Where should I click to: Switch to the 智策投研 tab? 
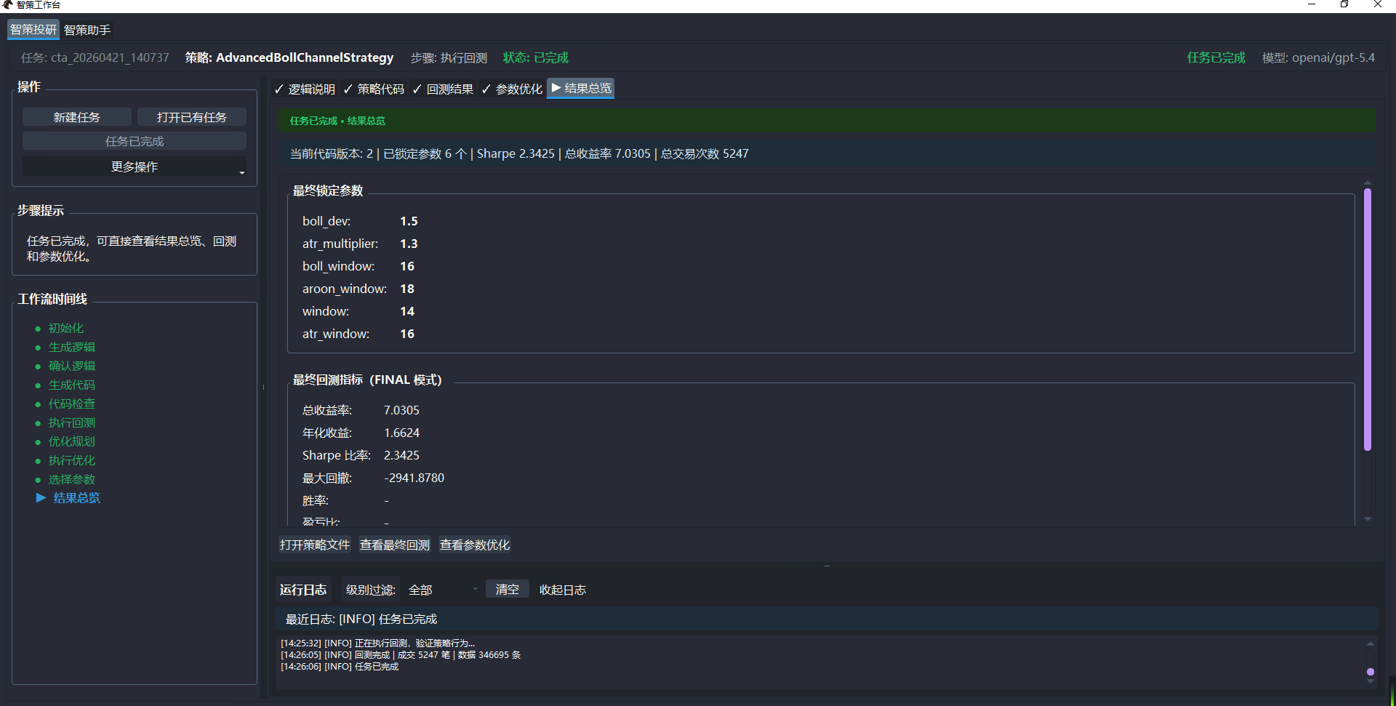[33, 30]
